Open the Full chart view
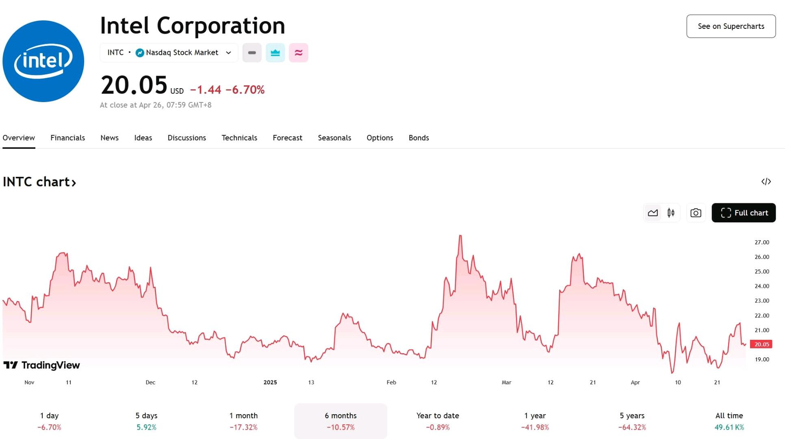Image resolution: width=785 pixels, height=439 pixels. coord(744,213)
